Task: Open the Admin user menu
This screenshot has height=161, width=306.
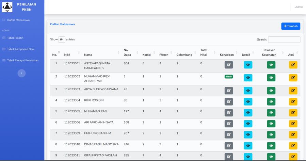Action: [x=299, y=7]
